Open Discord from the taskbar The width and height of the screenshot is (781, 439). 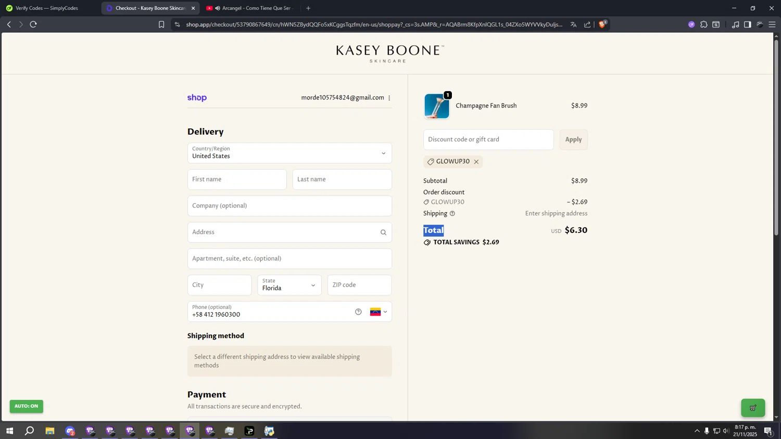[70, 431]
